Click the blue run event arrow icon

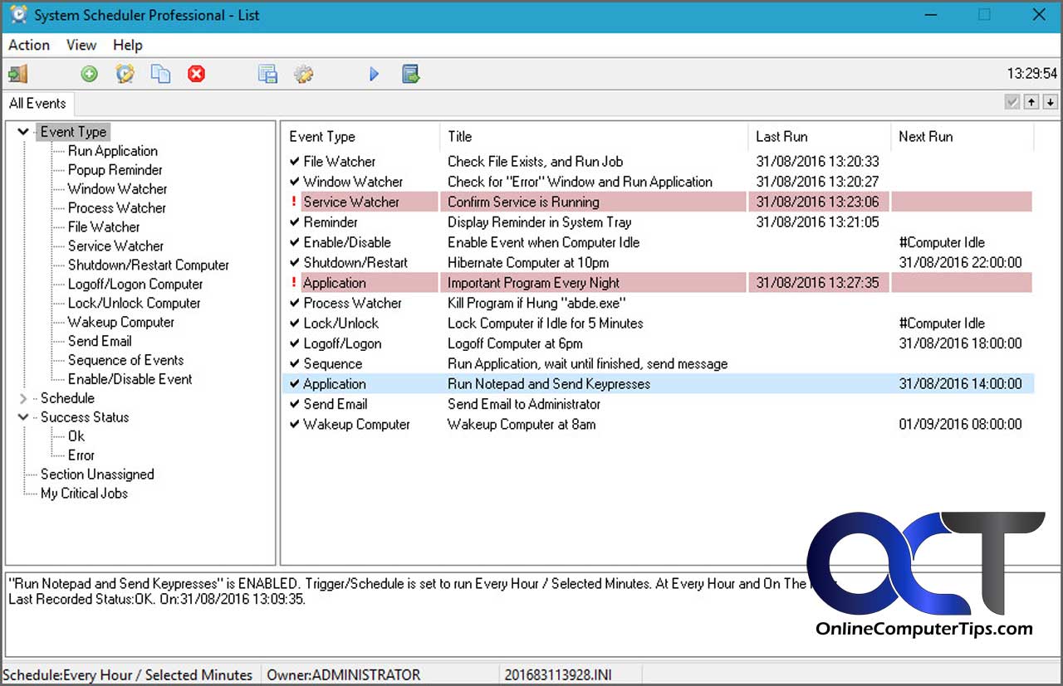coord(374,74)
